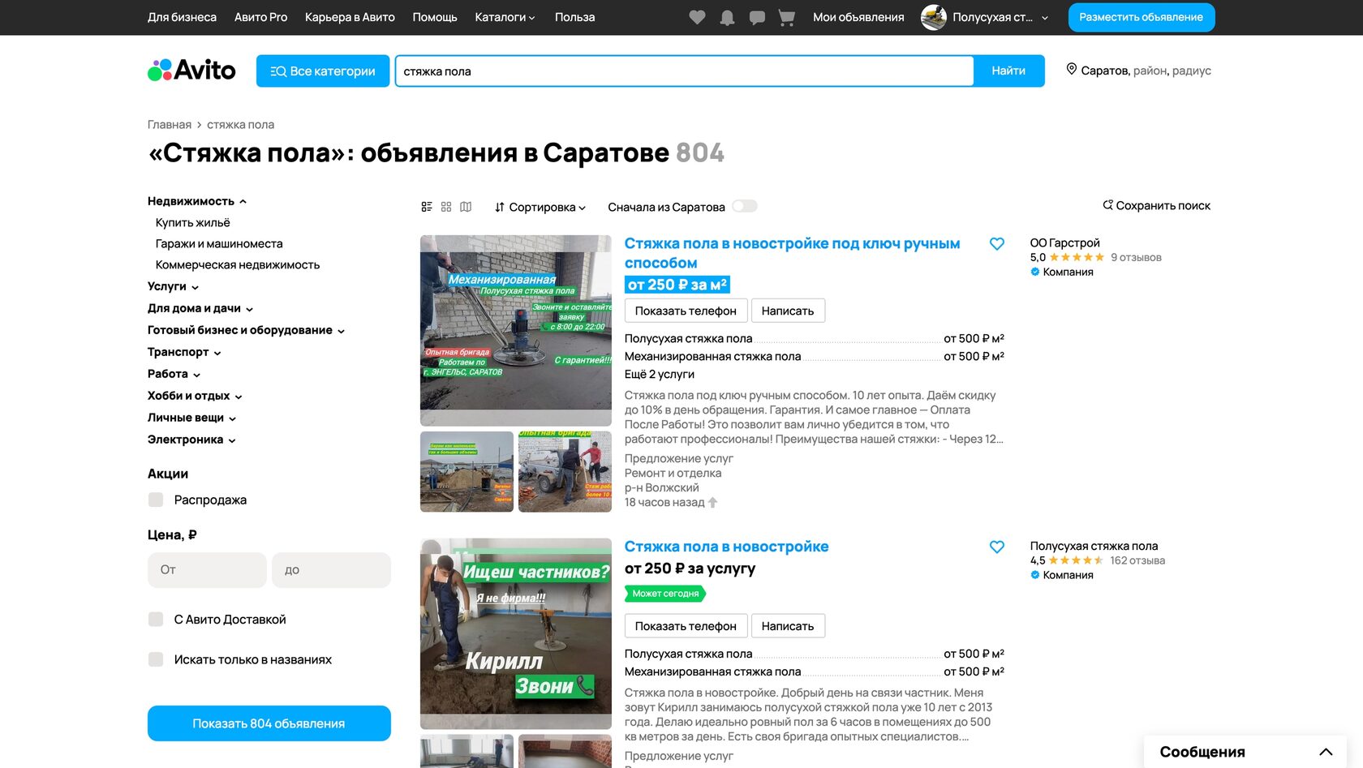Viewport: 1363px width, 768px height.
Task: Open the Каталоги dropdown
Action: 505,17
